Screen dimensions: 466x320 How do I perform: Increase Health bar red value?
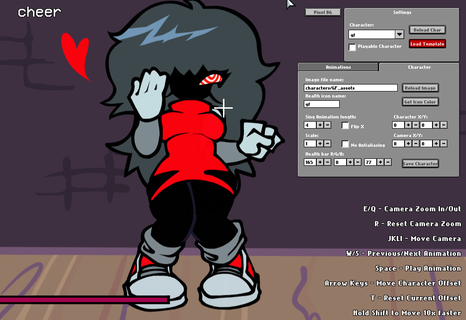click(x=320, y=162)
